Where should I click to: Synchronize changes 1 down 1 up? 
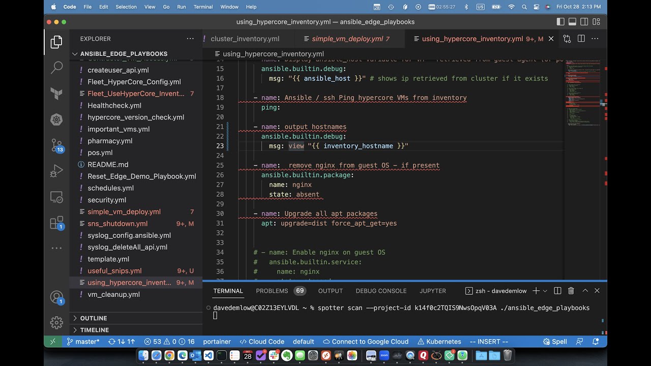click(122, 342)
